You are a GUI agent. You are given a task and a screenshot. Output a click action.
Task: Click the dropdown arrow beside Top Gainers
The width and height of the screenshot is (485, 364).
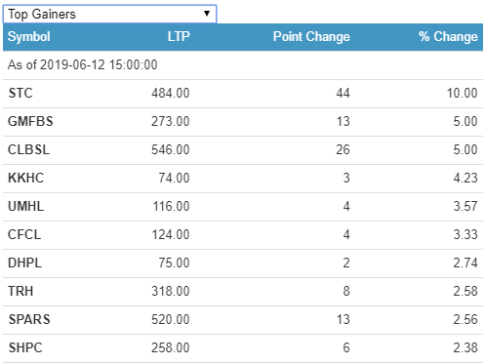pyautogui.click(x=207, y=14)
